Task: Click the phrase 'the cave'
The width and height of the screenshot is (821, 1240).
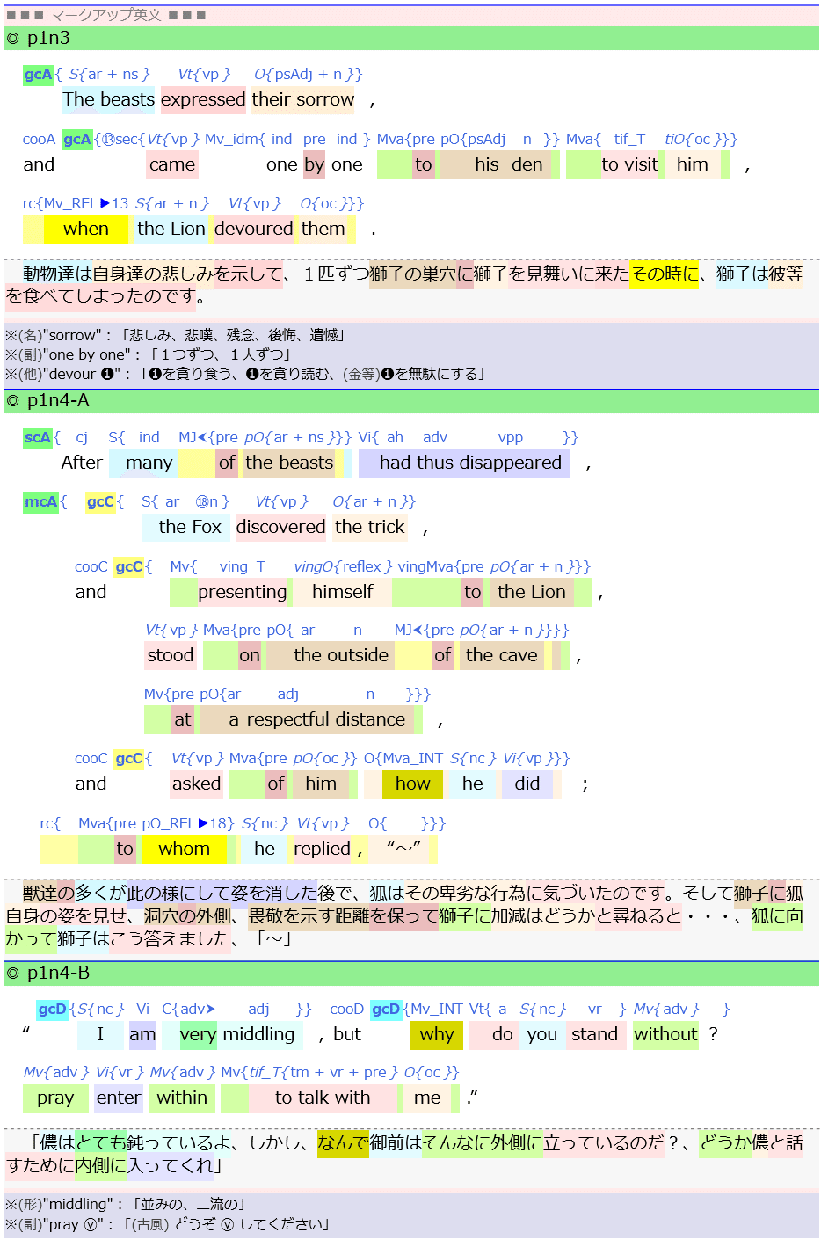Action: [502, 655]
